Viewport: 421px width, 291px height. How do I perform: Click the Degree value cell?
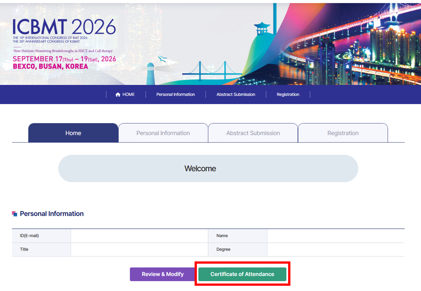click(336, 249)
